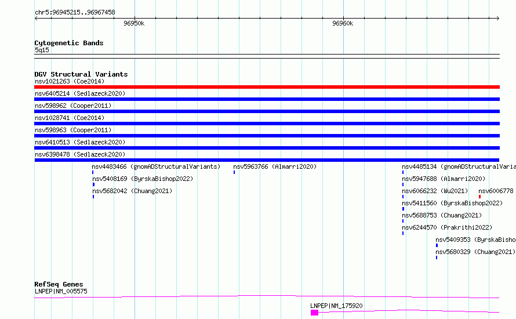
Task: Click the nsv5688753 (Chuang2021) label
Action: point(442,215)
